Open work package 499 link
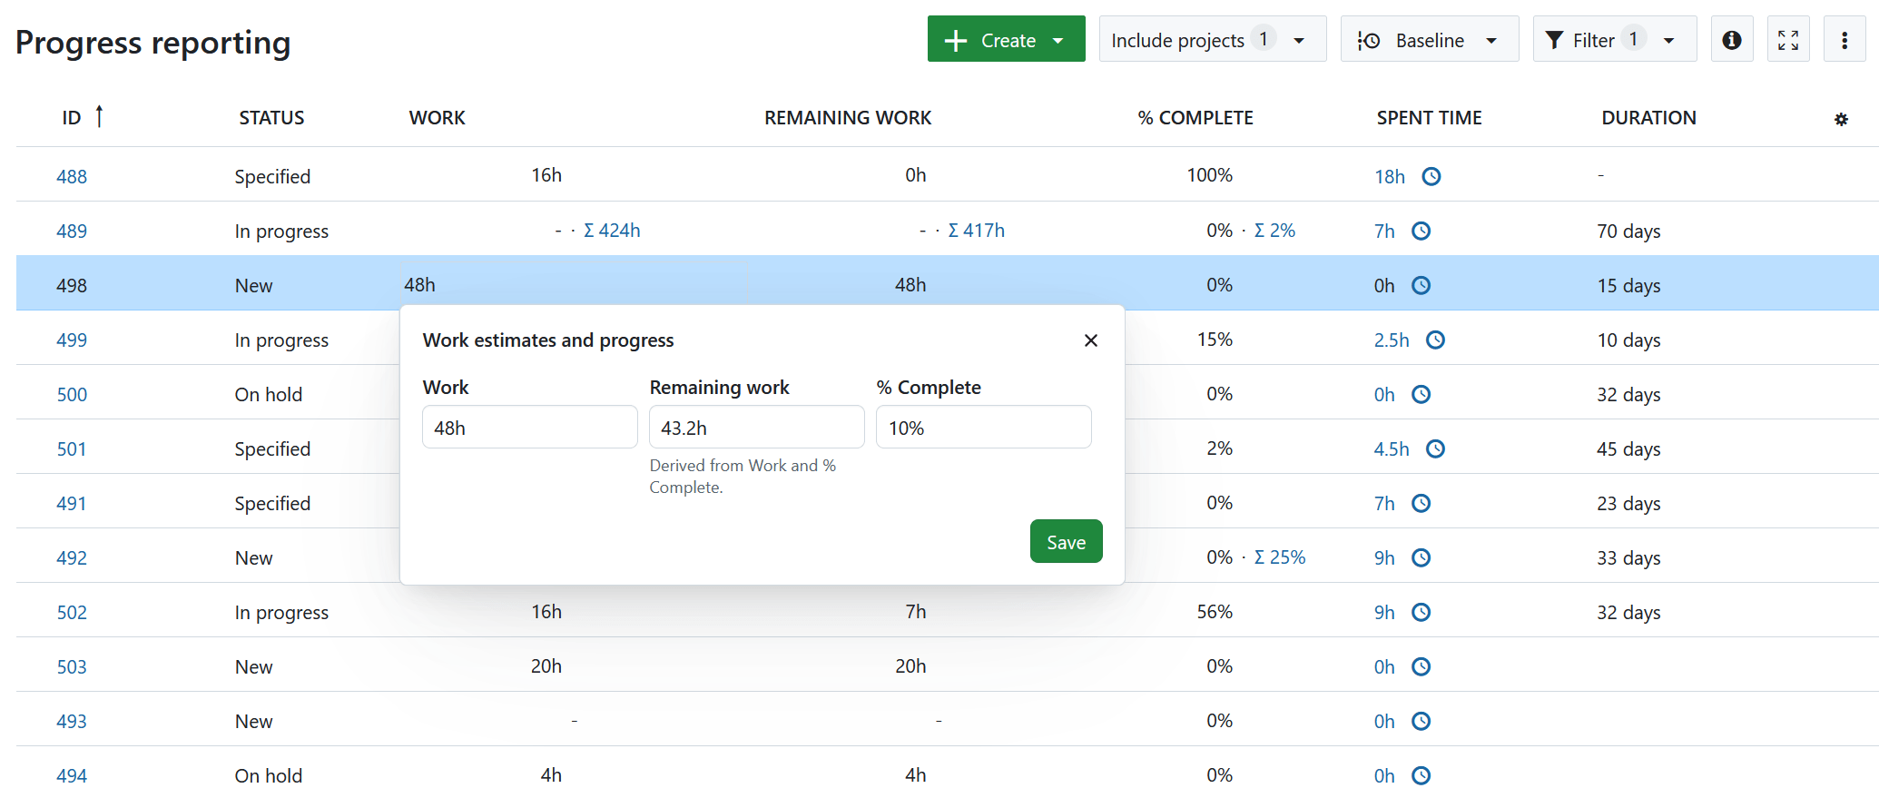The image size is (1879, 798). coord(72,340)
